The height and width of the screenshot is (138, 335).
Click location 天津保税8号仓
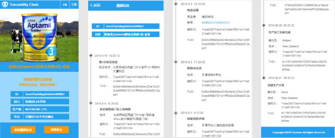coord(211,75)
